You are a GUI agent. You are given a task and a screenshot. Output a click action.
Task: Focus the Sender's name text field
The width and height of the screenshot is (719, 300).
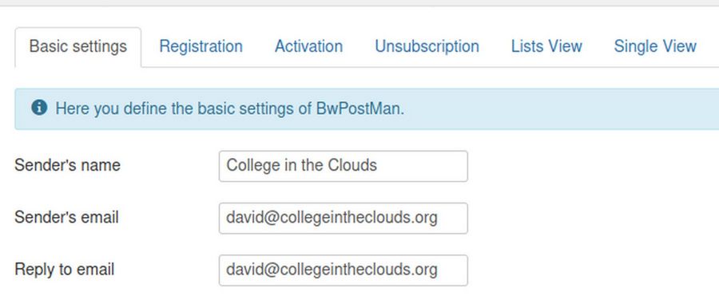343,166
